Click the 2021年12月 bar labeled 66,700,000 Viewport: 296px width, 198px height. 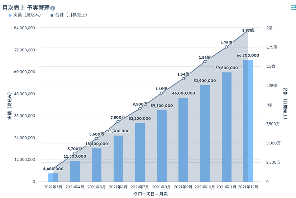click(x=248, y=121)
